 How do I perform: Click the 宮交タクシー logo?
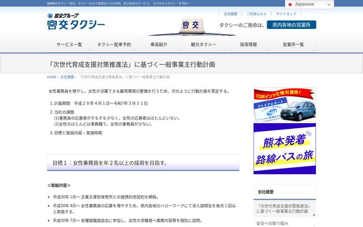pyautogui.click(x=76, y=22)
